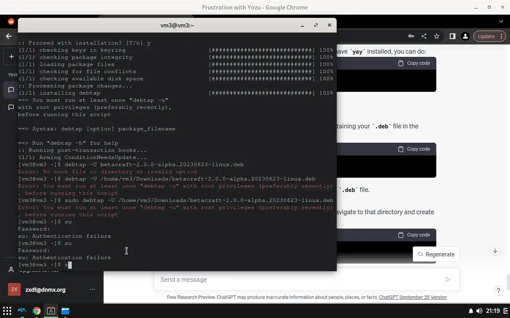Open Chrome's tab search chevron

(x=501, y=21)
